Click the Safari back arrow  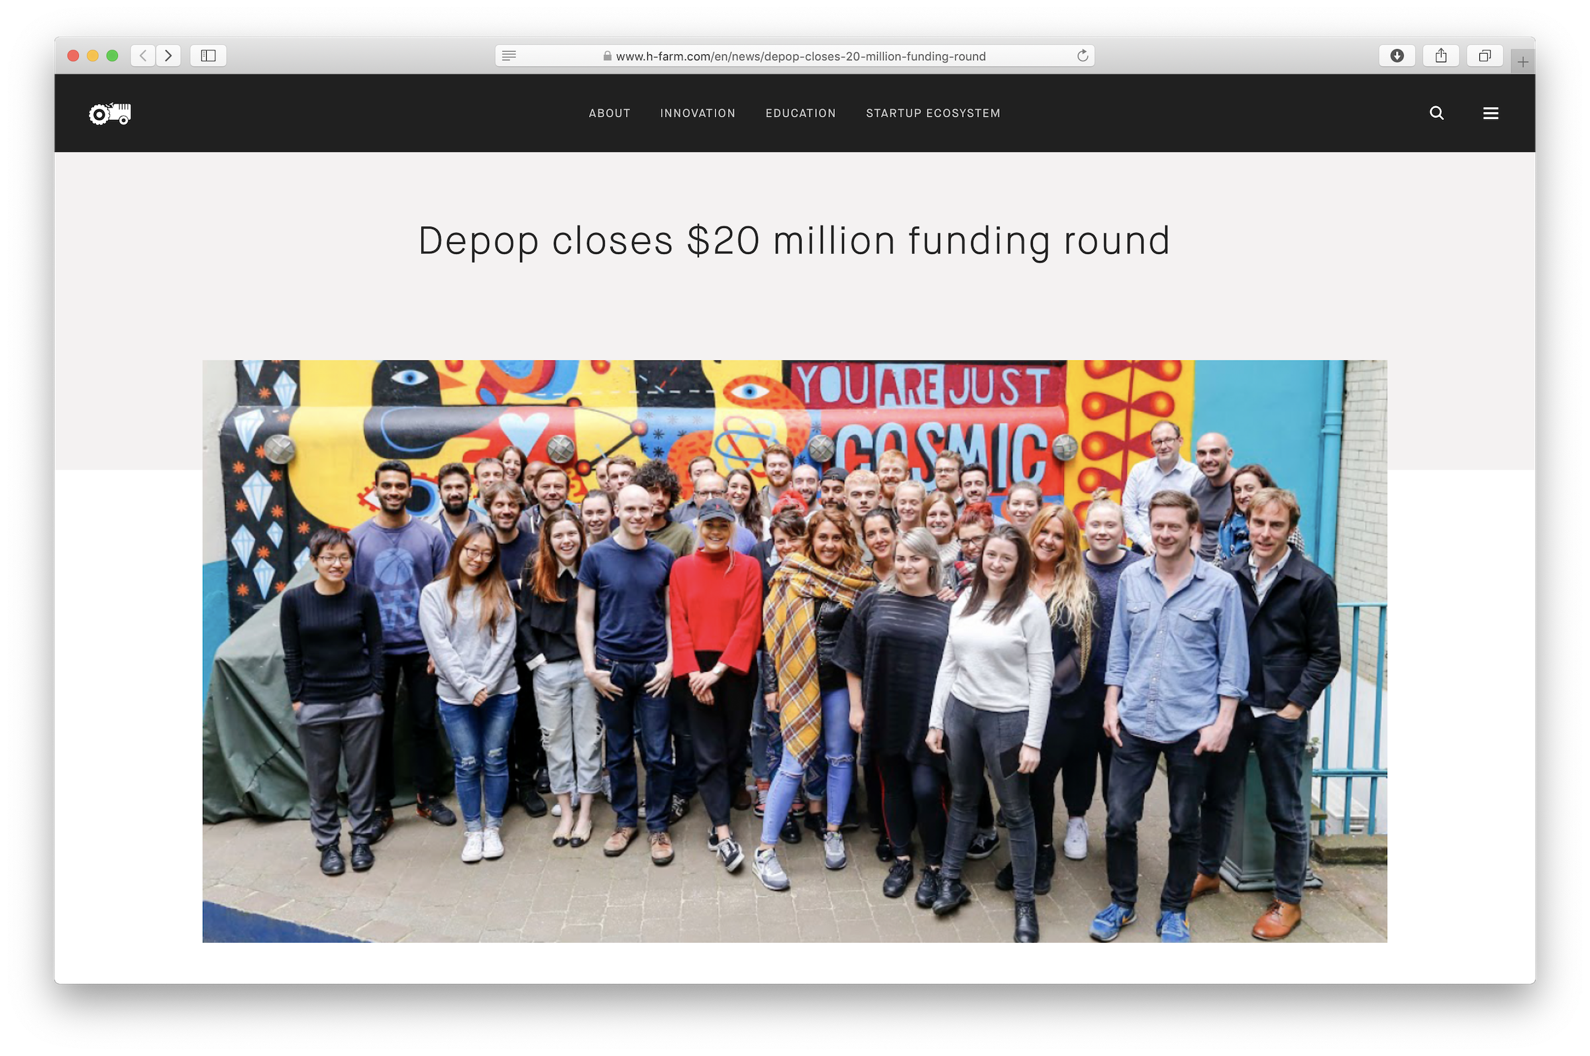(143, 55)
